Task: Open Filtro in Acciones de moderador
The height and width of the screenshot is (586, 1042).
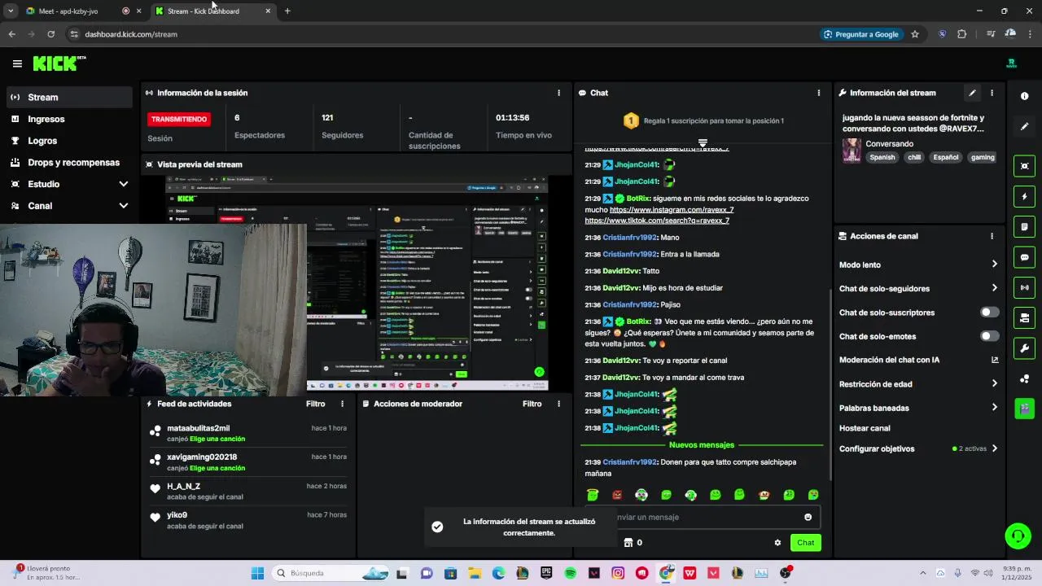Action: click(x=532, y=404)
